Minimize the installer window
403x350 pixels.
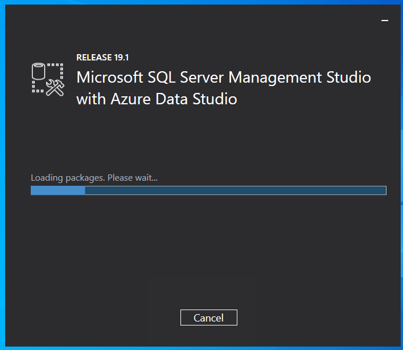tap(385, 21)
